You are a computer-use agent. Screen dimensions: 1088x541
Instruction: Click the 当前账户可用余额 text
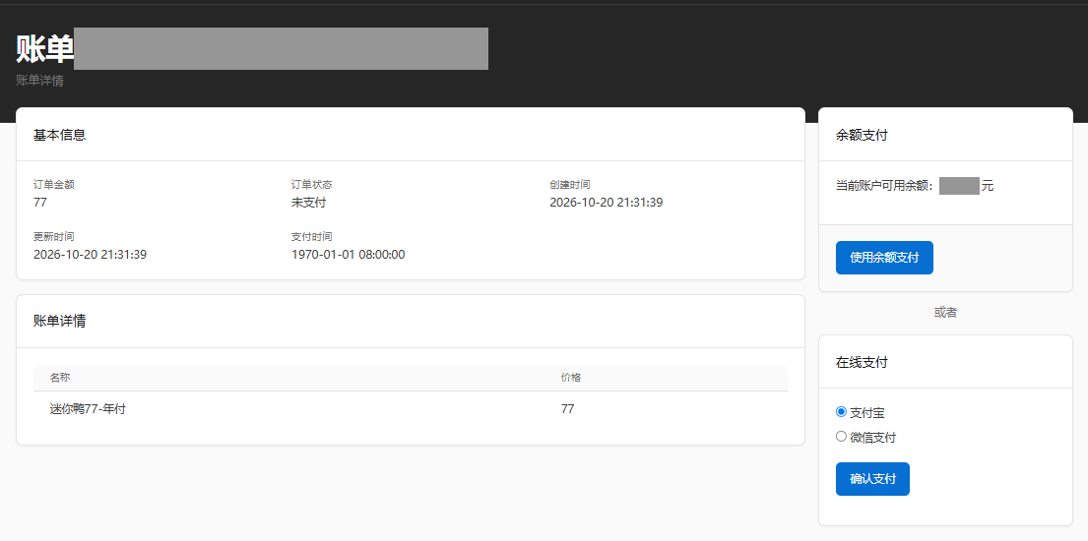pyautogui.click(x=885, y=186)
